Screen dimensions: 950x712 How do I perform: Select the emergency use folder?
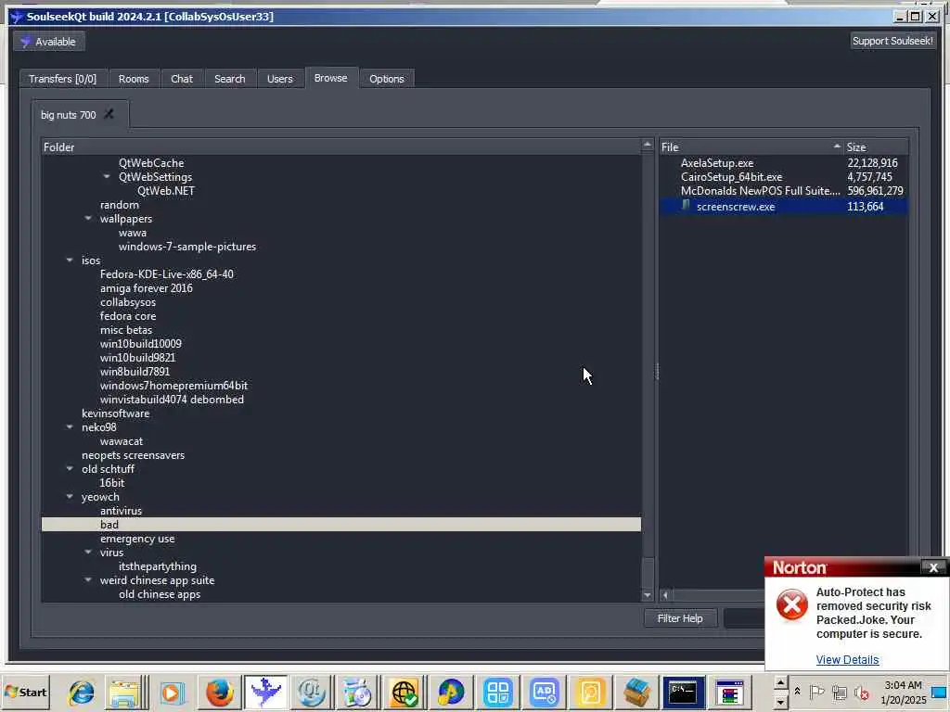137,539
